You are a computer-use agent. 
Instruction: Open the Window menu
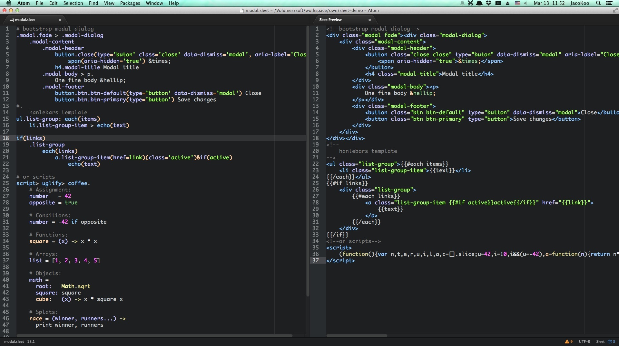[154, 3]
